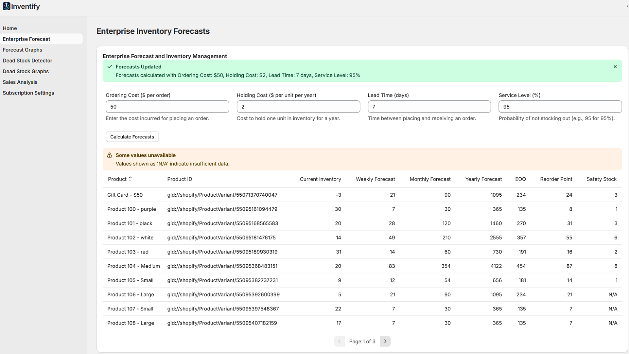Image resolution: width=629 pixels, height=354 pixels.
Task: Select the Service Level percentage field
Action: coord(560,106)
